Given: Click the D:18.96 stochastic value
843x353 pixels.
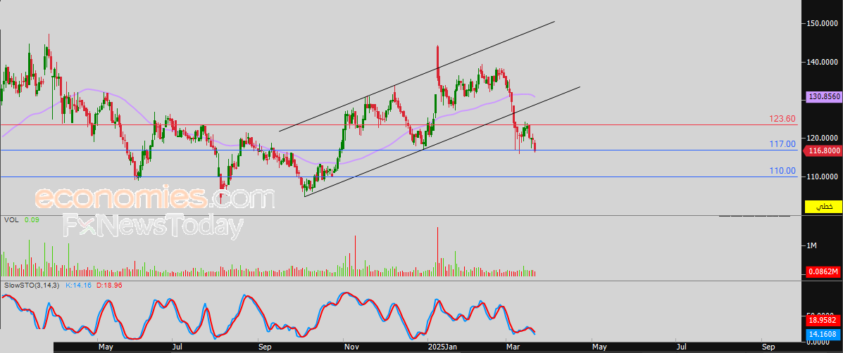Looking at the screenshot, I should (109, 285).
